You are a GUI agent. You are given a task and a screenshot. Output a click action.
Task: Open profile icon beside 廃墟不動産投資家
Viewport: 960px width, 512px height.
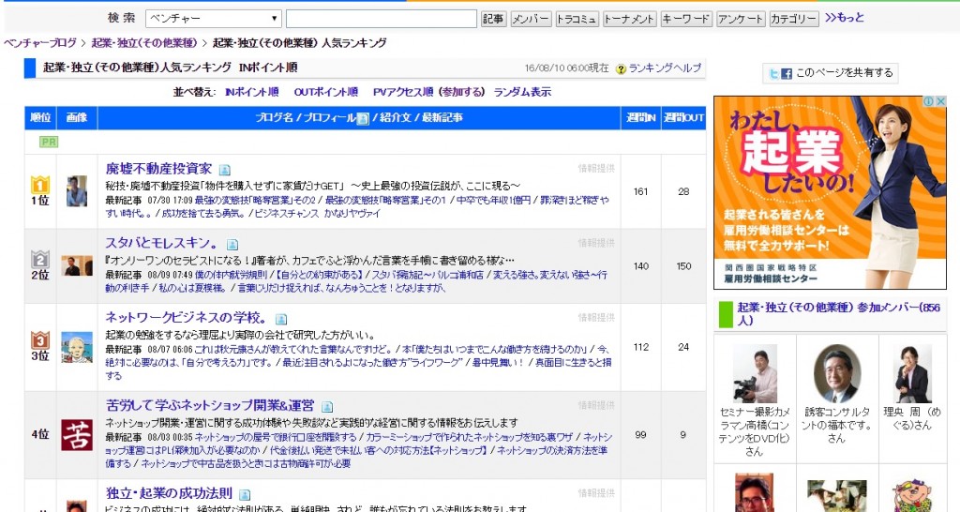pos(224,170)
